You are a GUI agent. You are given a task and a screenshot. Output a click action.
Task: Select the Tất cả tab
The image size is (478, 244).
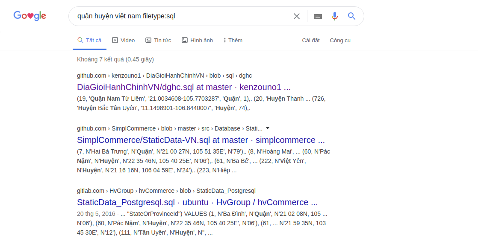click(89, 40)
